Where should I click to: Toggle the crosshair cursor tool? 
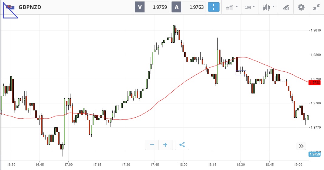[213, 7]
